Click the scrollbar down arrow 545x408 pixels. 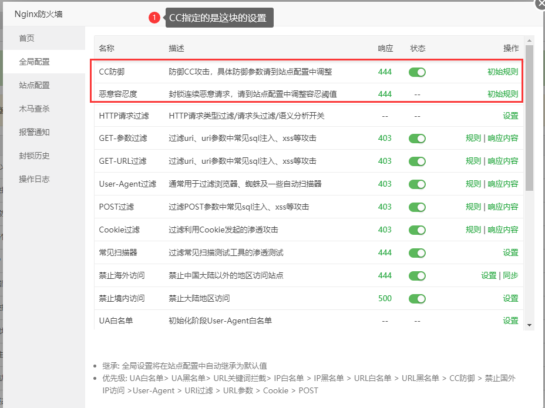point(529,325)
